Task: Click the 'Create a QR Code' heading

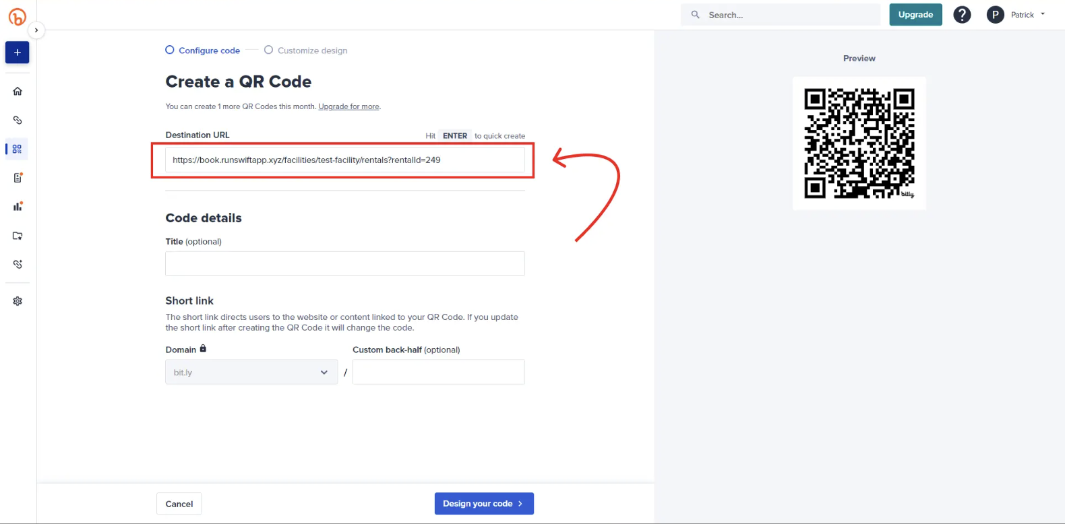Action: pos(239,81)
